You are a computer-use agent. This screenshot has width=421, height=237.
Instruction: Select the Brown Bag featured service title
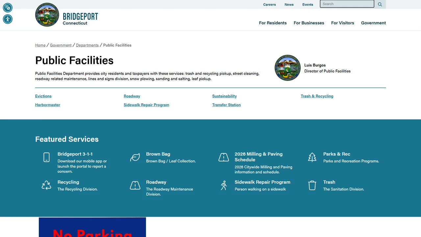[x=158, y=154]
